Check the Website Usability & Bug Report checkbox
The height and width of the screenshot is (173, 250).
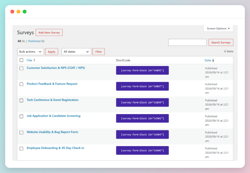click(21, 132)
